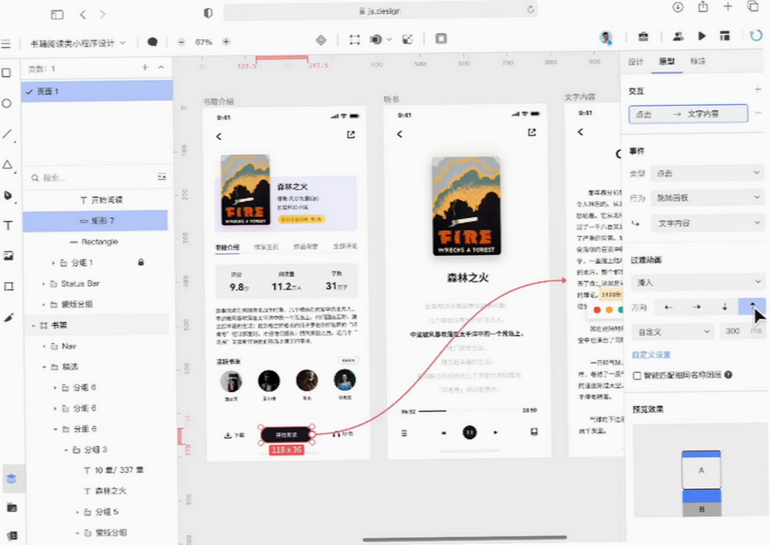Set transition direction to down arrow
This screenshot has width=770, height=545.
[725, 307]
